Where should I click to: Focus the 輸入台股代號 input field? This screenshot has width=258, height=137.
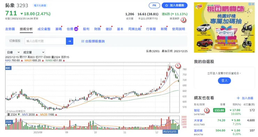tap(45, 41)
